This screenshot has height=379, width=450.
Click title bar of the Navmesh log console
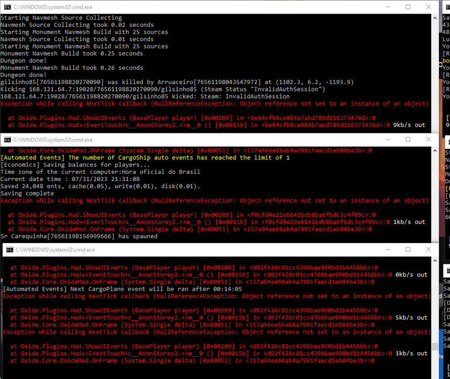tap(202, 7)
